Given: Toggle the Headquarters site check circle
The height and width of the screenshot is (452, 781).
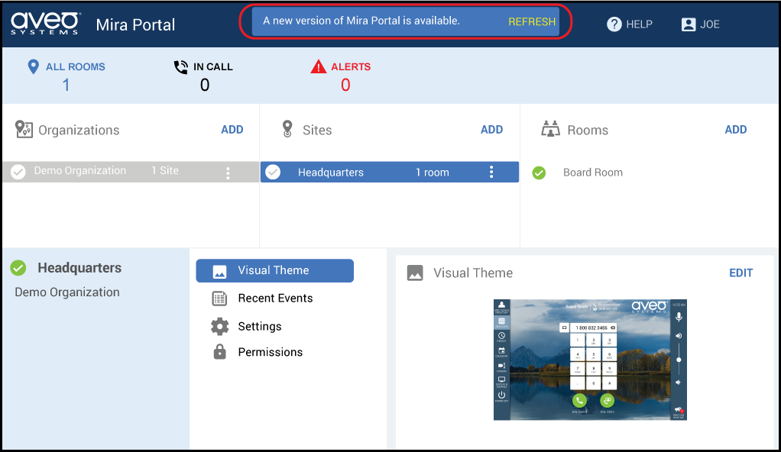Looking at the screenshot, I should pos(273,173).
